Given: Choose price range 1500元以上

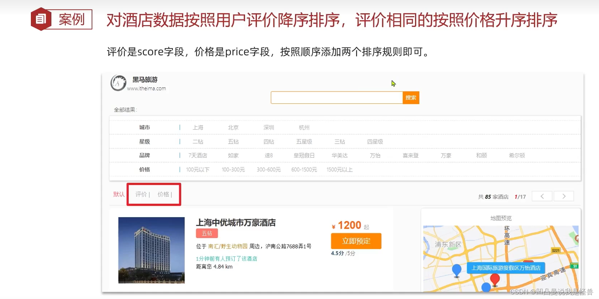Looking at the screenshot, I should point(340,169).
